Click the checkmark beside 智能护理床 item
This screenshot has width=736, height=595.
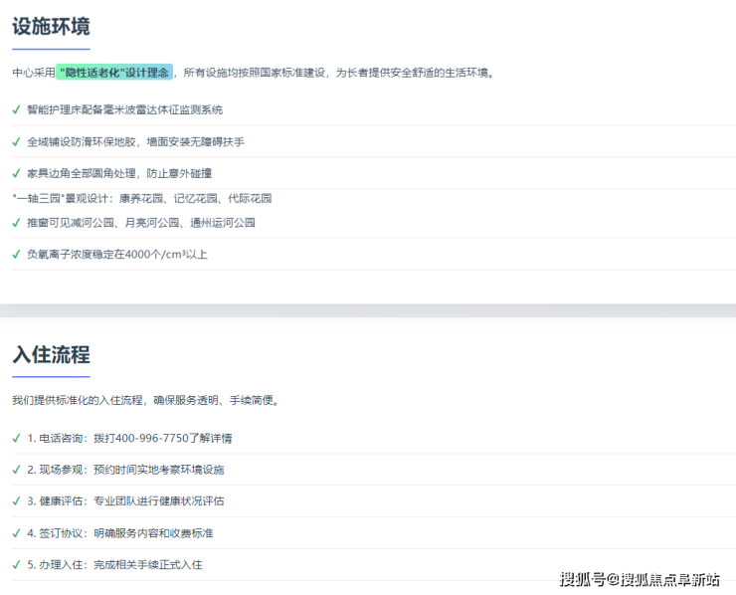[16, 109]
